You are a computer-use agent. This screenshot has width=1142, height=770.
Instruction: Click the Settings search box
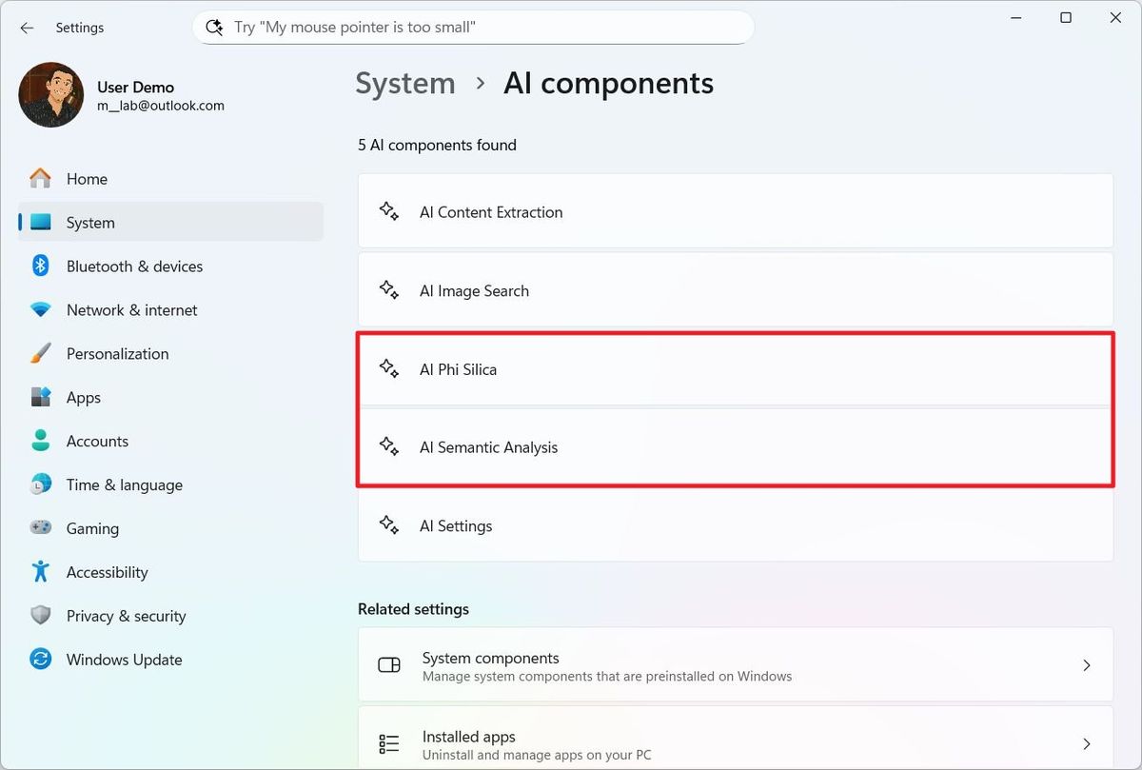pyautogui.click(x=473, y=27)
